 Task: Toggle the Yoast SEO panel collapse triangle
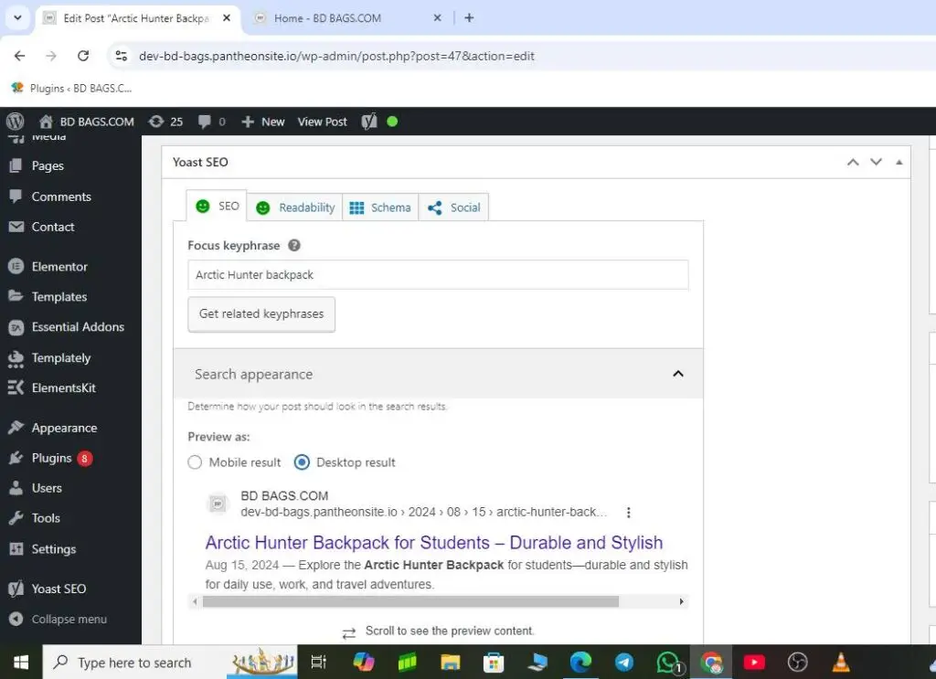(899, 163)
